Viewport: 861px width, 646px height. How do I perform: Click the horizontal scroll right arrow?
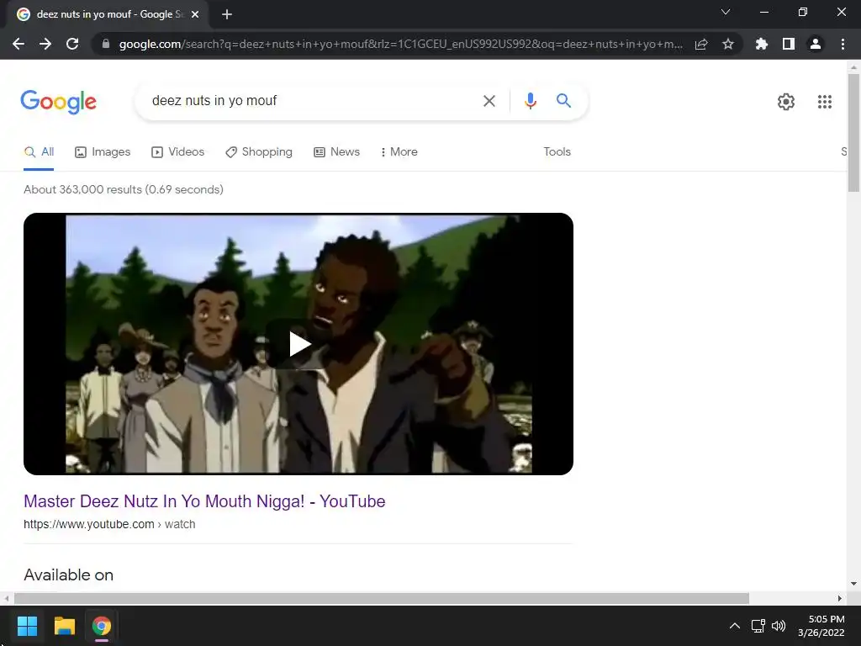pyautogui.click(x=840, y=598)
